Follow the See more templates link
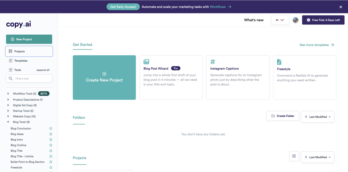This screenshot has height=172, width=348. 317,45
